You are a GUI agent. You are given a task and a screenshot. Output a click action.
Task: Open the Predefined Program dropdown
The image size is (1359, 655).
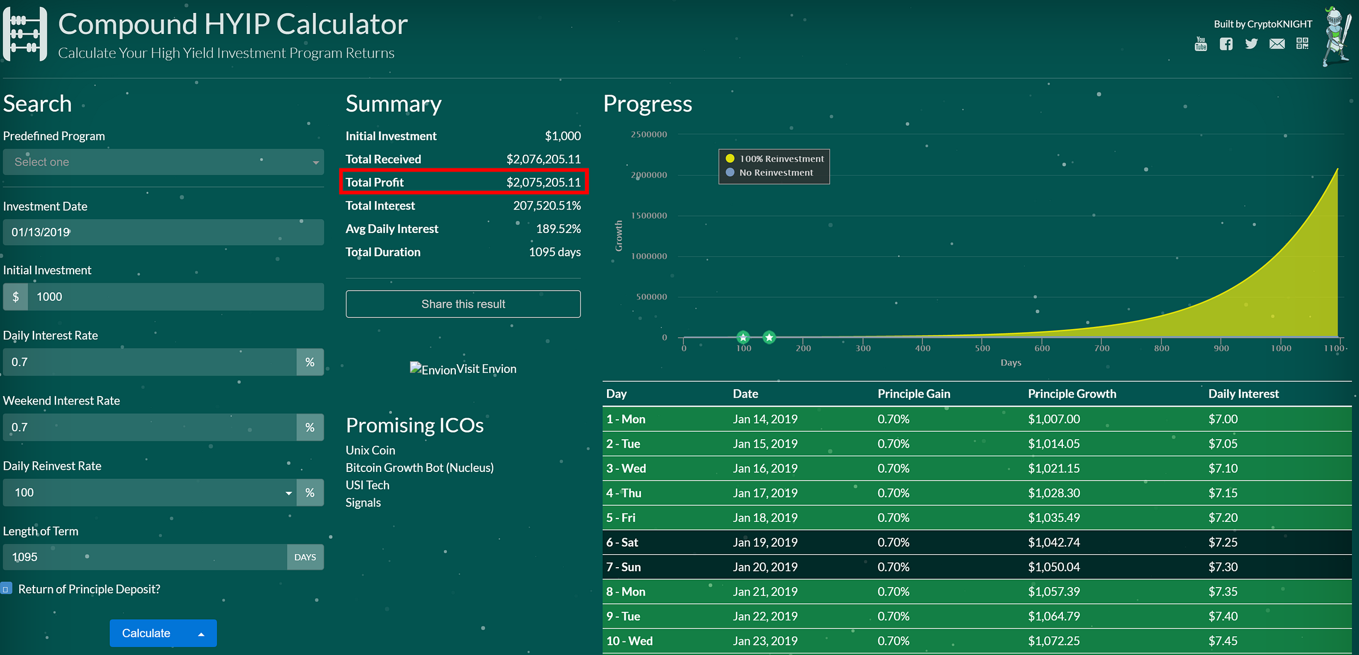click(163, 162)
